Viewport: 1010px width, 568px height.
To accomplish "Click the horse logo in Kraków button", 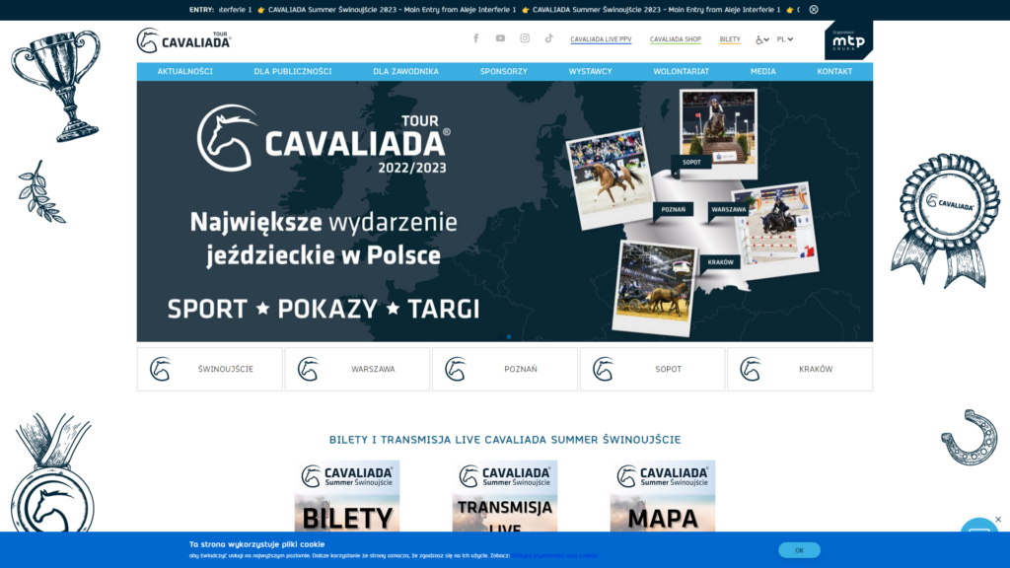I will tap(751, 369).
